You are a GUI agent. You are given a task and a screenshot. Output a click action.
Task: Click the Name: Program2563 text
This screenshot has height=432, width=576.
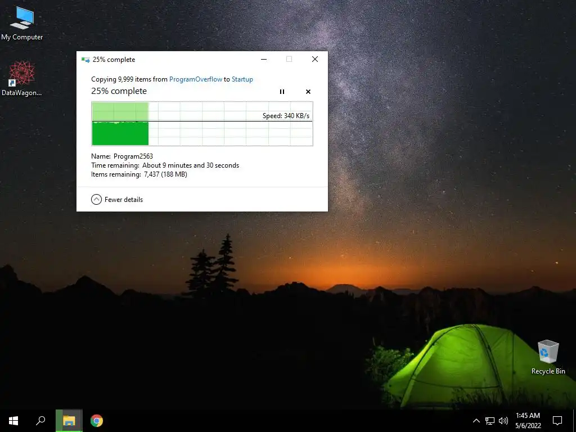click(x=122, y=156)
